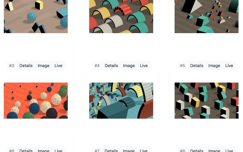This screenshot has height=152, width=243.
Task: Open the blue geodesic spheres on tan thumbnail
Action: pyautogui.click(x=36, y=16)
